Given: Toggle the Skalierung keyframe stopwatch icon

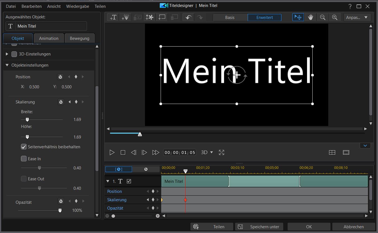Looking at the screenshot, I should (x=61, y=102).
